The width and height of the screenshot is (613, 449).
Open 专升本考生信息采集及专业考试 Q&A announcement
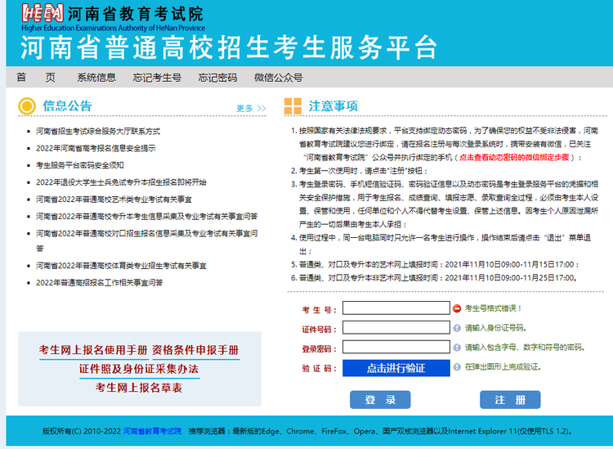click(146, 216)
